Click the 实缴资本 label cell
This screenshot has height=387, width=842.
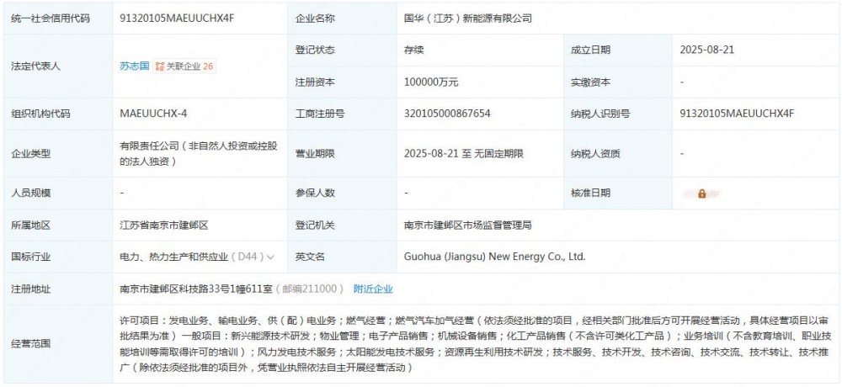click(617, 82)
